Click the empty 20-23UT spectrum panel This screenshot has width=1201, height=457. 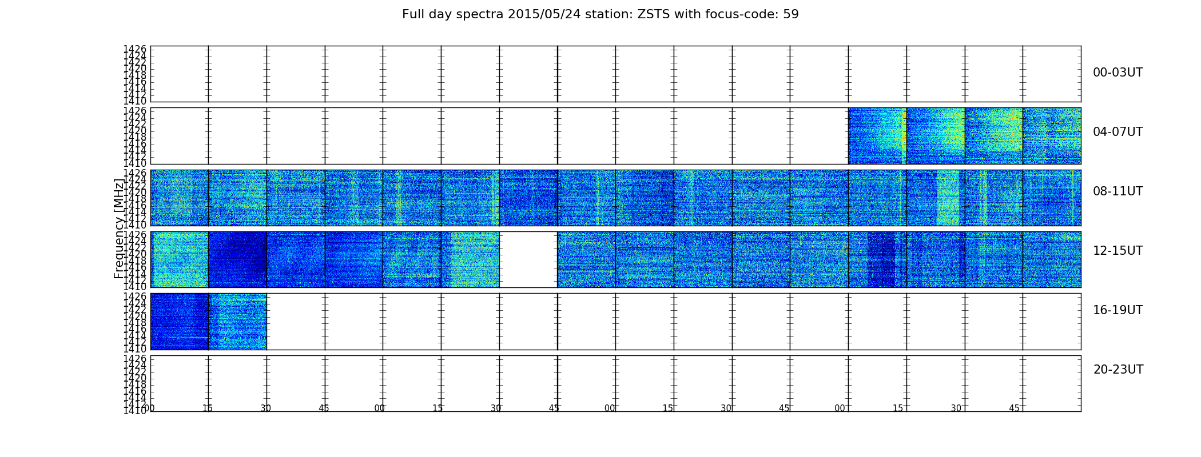(x=615, y=383)
